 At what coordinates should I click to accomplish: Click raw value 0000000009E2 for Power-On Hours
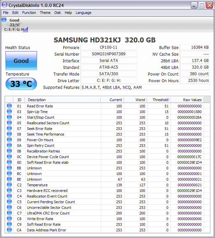(189, 140)
